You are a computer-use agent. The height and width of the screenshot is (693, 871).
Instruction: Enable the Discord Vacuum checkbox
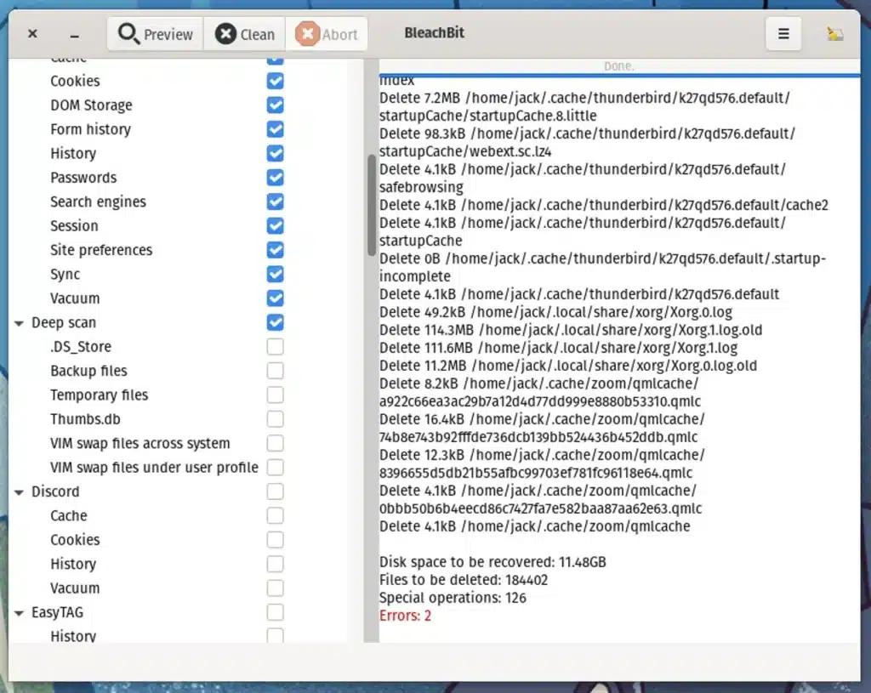[x=275, y=588]
